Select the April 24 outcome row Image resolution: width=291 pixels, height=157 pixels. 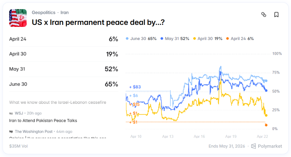pos(63,39)
